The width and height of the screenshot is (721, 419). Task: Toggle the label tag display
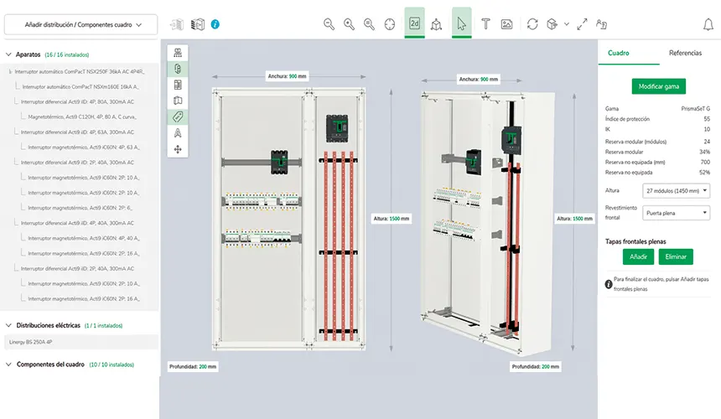pyautogui.click(x=178, y=117)
